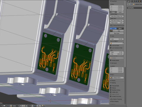The image size is (142, 107).
Task: Click the Clip End value field
Action: 117,54
